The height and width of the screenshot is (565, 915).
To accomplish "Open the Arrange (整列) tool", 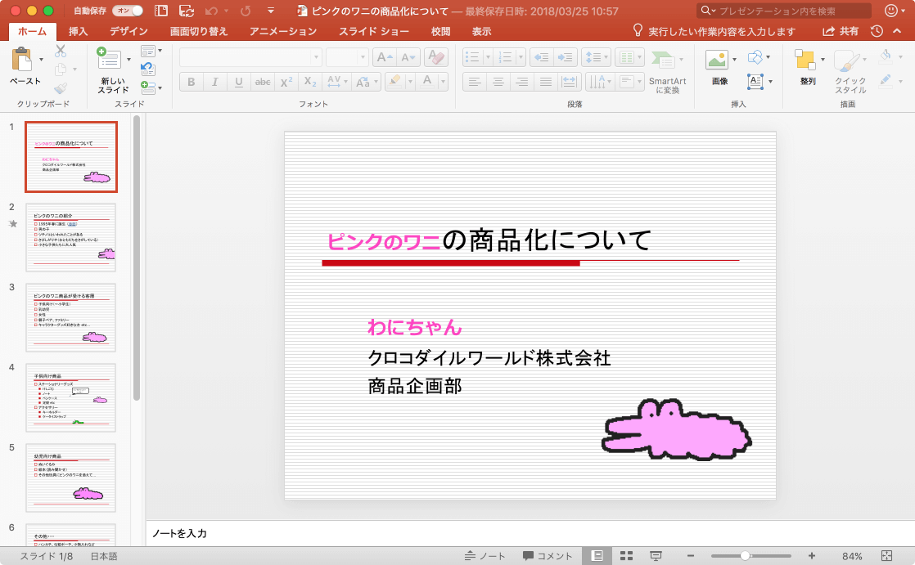I will (806, 60).
